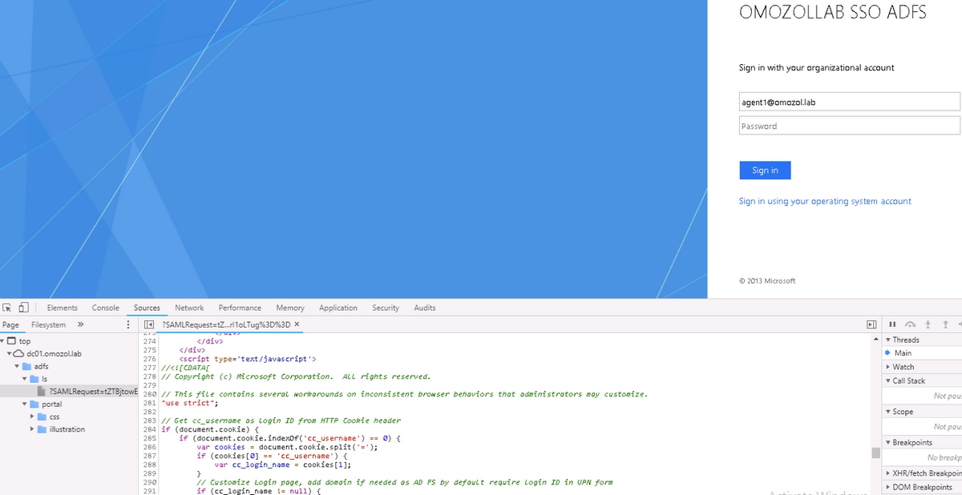Toggle the device toolbar icon
The width and height of the screenshot is (962, 495).
coord(23,308)
